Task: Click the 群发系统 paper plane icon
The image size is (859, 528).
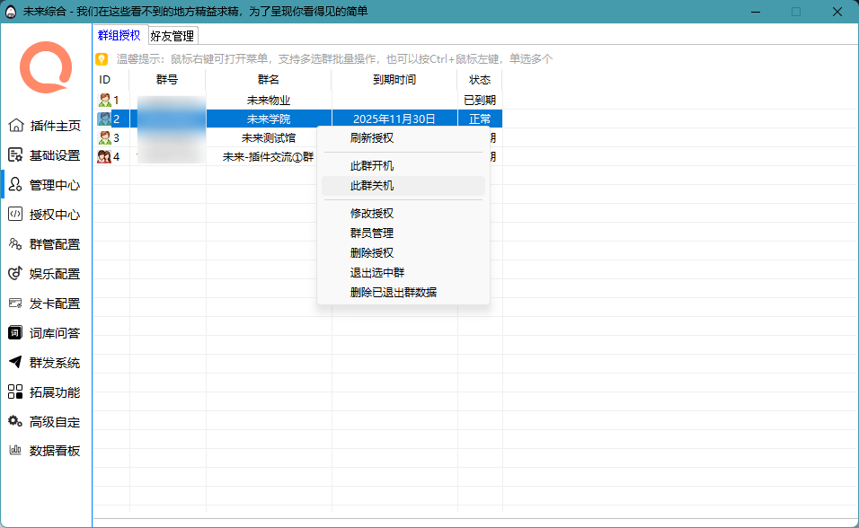Action: 15,363
